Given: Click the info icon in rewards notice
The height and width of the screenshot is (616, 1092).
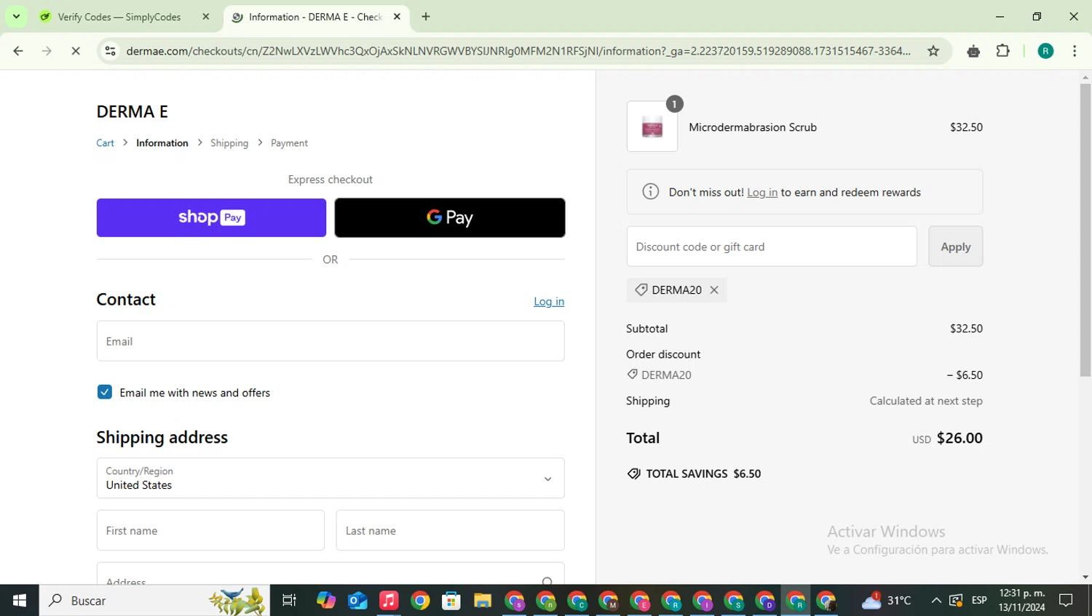Looking at the screenshot, I should 650,191.
